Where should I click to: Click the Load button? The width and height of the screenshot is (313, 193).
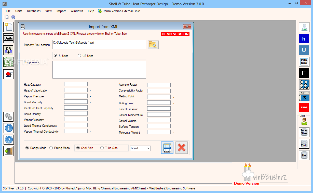pos(167,148)
